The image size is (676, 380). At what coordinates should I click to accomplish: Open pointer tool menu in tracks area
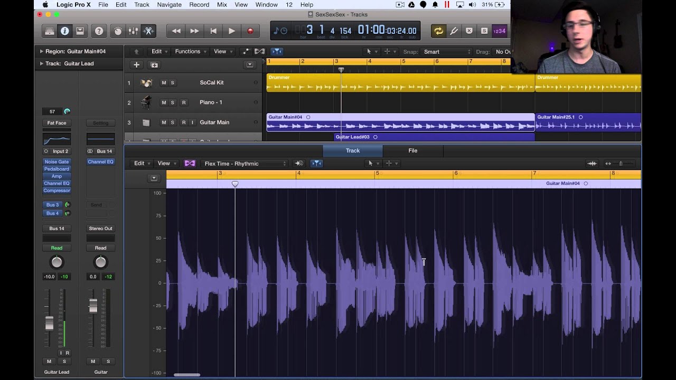(372, 52)
